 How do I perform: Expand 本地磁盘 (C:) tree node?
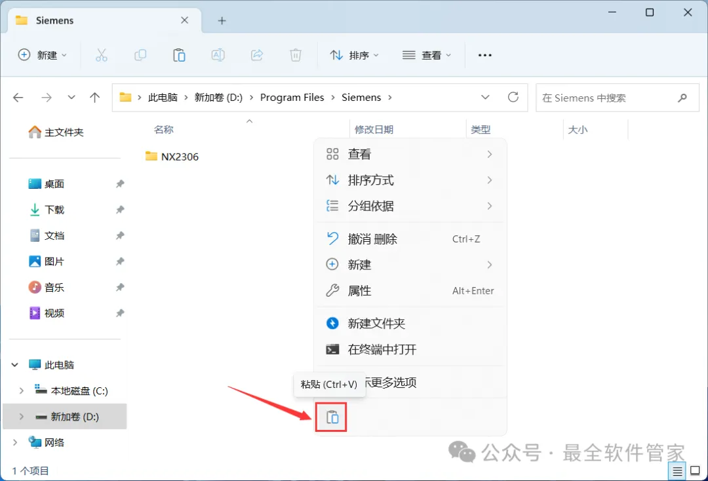point(21,391)
